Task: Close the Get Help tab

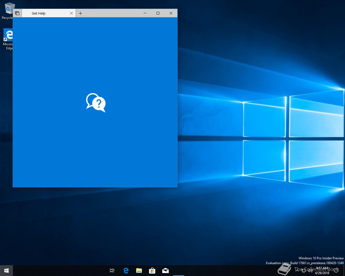Action: 71,13
